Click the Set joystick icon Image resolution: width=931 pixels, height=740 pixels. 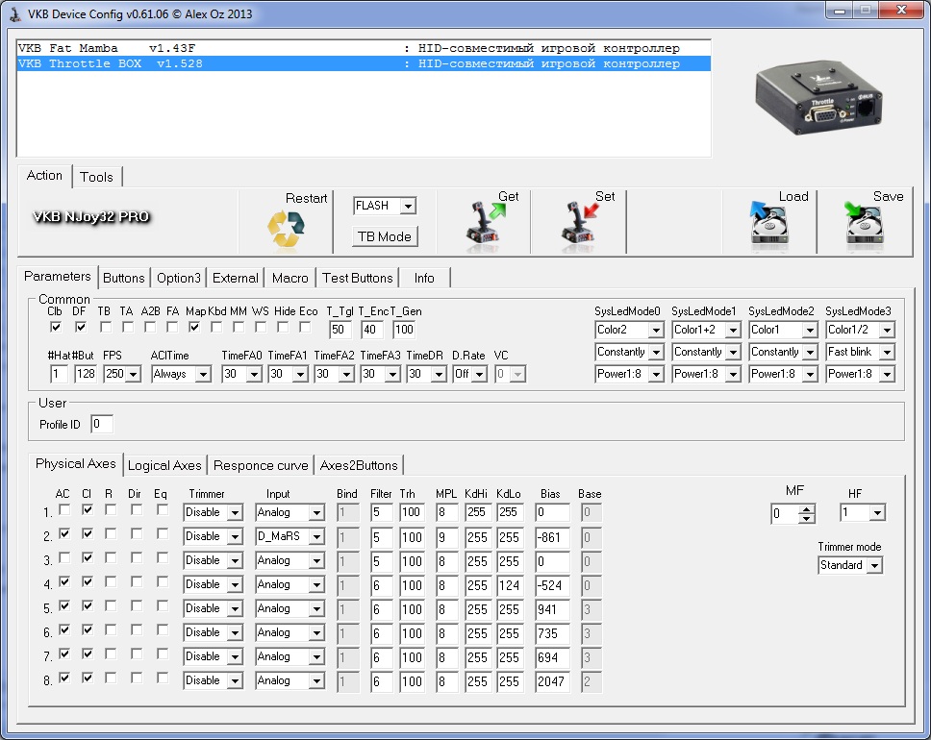pos(578,226)
